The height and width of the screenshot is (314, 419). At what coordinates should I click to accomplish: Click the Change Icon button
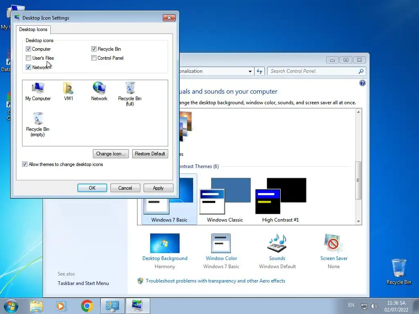110,154
